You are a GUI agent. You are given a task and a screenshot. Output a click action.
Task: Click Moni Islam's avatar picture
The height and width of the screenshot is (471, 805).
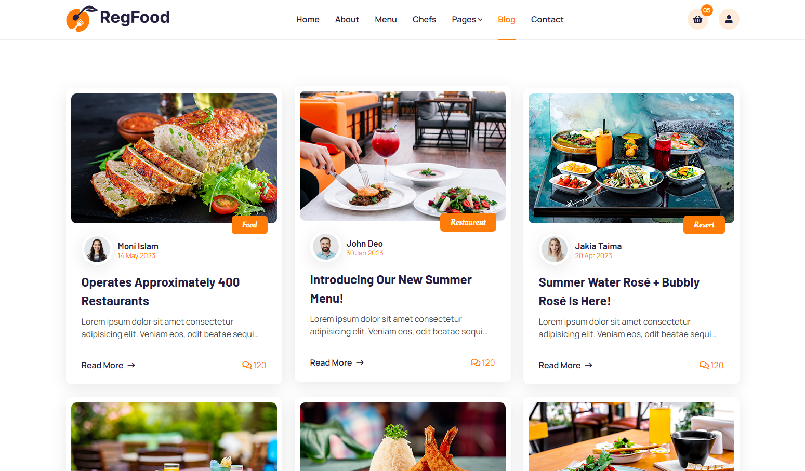[97, 250]
